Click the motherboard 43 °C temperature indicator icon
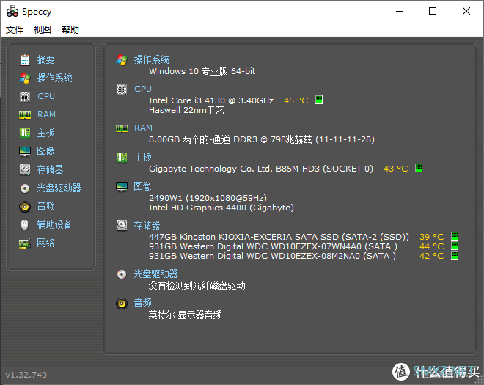This screenshot has height=385, width=484. click(x=419, y=168)
